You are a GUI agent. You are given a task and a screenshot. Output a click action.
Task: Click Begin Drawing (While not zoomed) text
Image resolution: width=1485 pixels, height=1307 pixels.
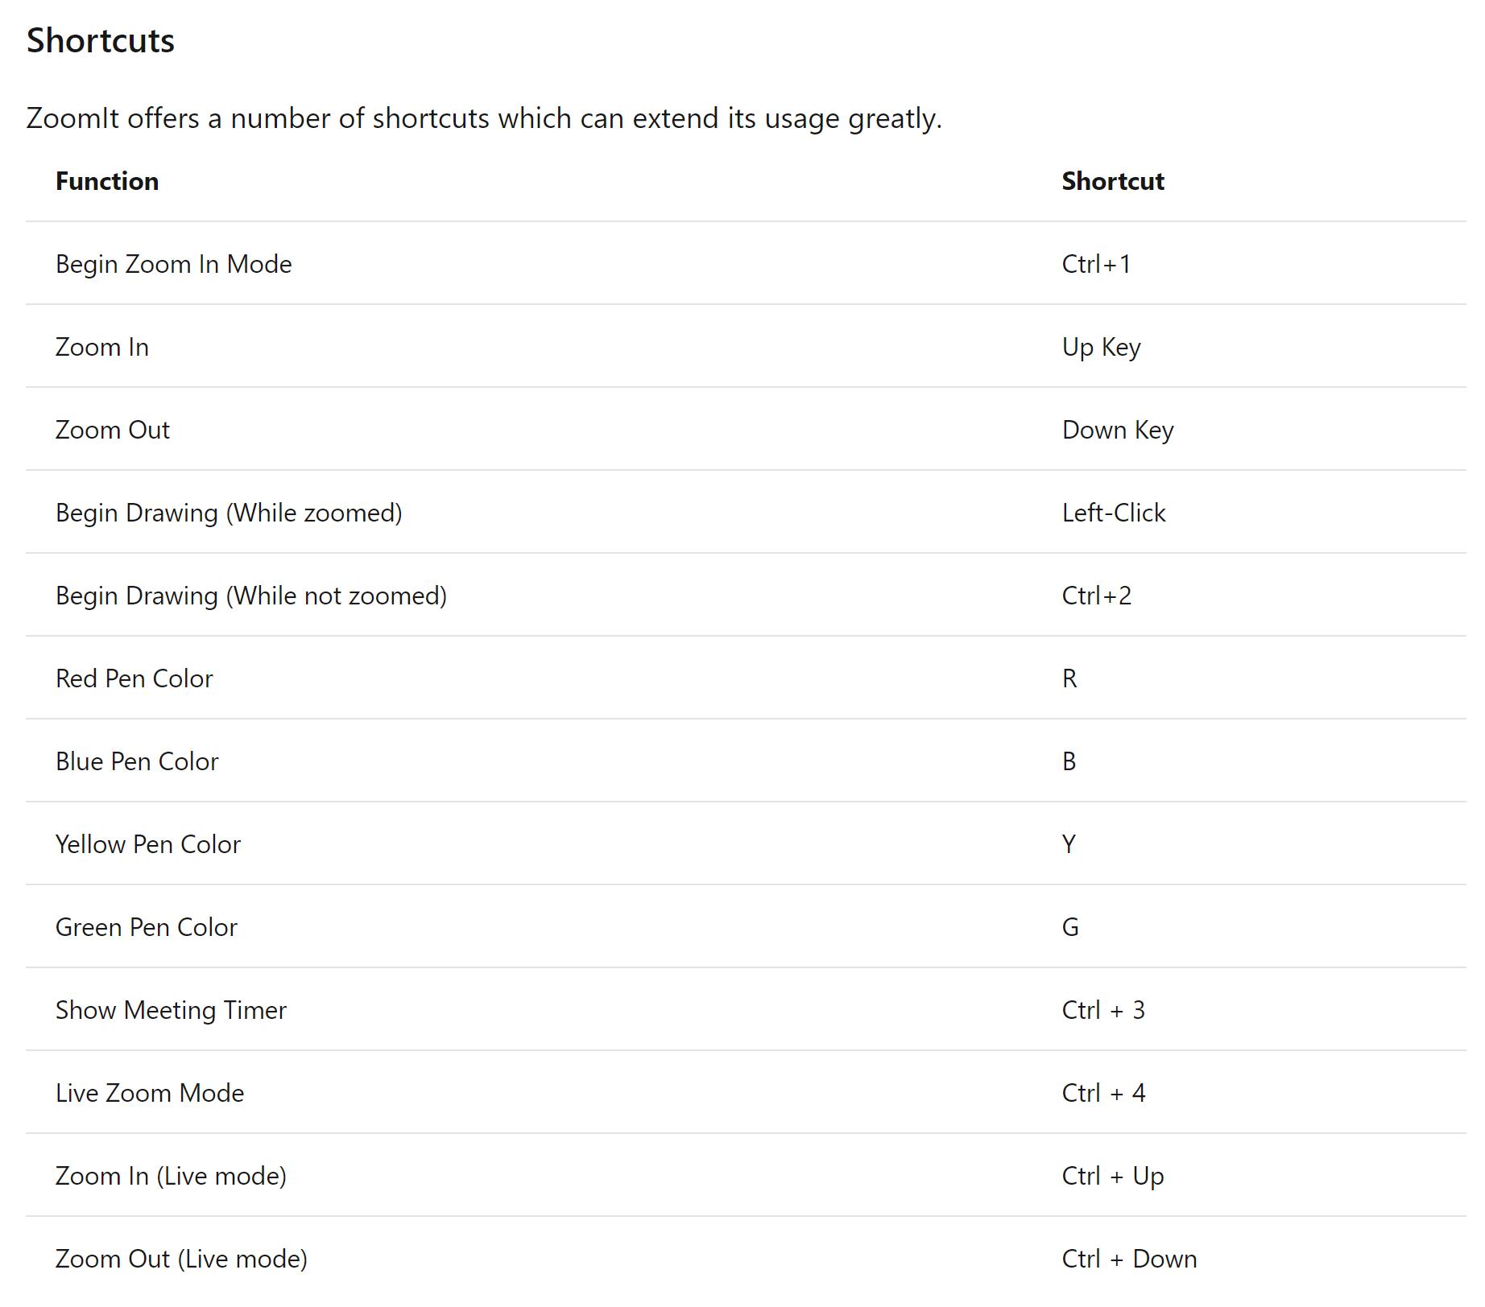251,596
